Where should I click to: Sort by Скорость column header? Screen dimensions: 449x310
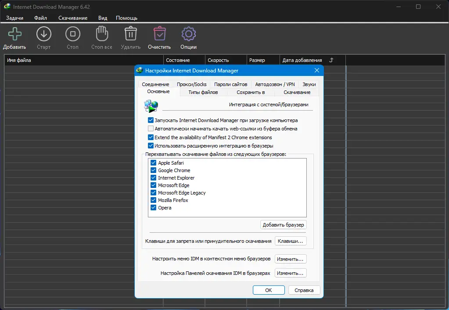click(226, 60)
